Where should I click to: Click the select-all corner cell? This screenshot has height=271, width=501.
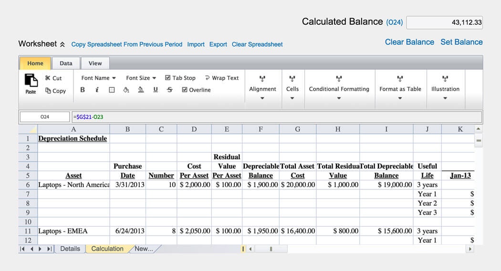[28, 129]
